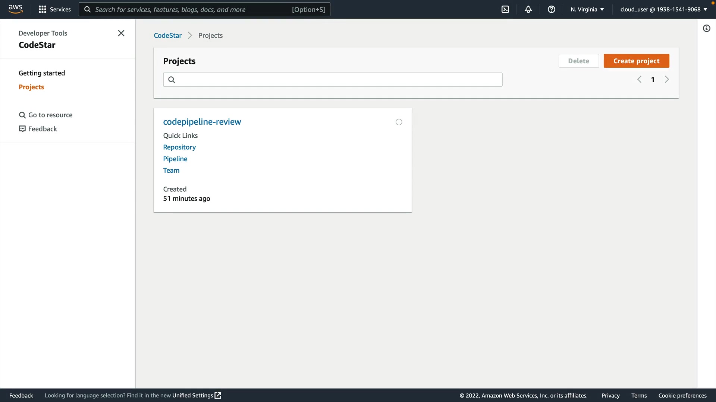Open AWS CloudShell terminal icon
The width and height of the screenshot is (716, 402).
coord(505,9)
